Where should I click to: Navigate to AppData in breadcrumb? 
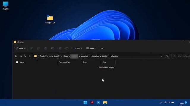pos(85,56)
